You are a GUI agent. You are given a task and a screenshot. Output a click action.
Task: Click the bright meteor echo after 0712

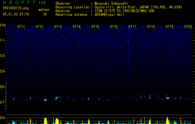pos(46,100)
